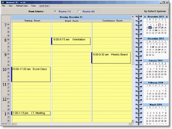The image size is (172, 129).
Task: Select January 17 in the calendar
Action: tap(162, 72)
